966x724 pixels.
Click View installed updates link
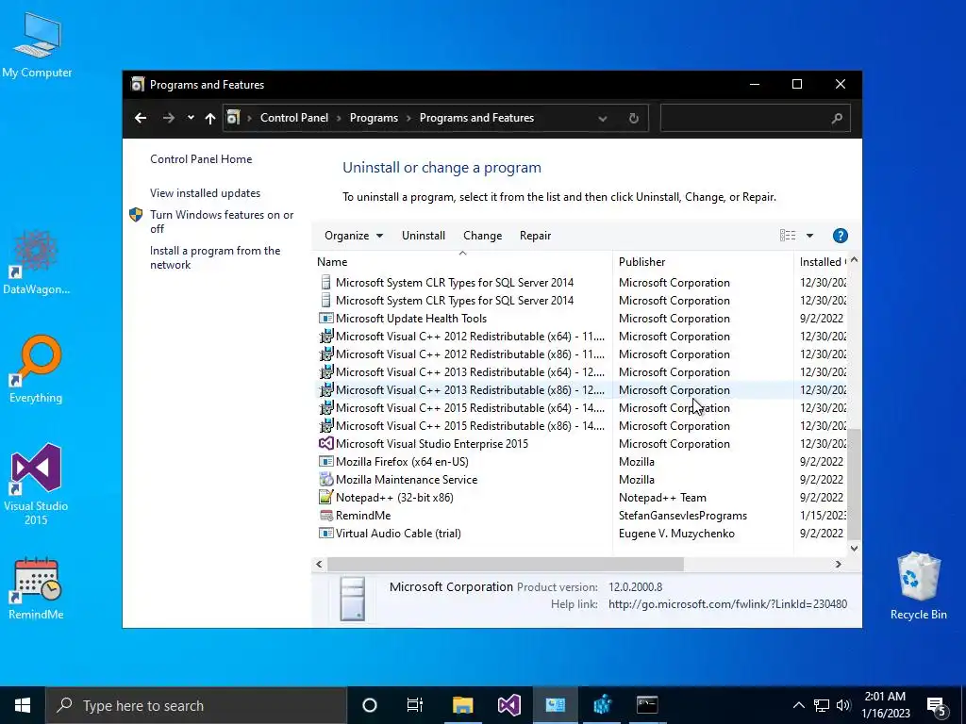(205, 192)
